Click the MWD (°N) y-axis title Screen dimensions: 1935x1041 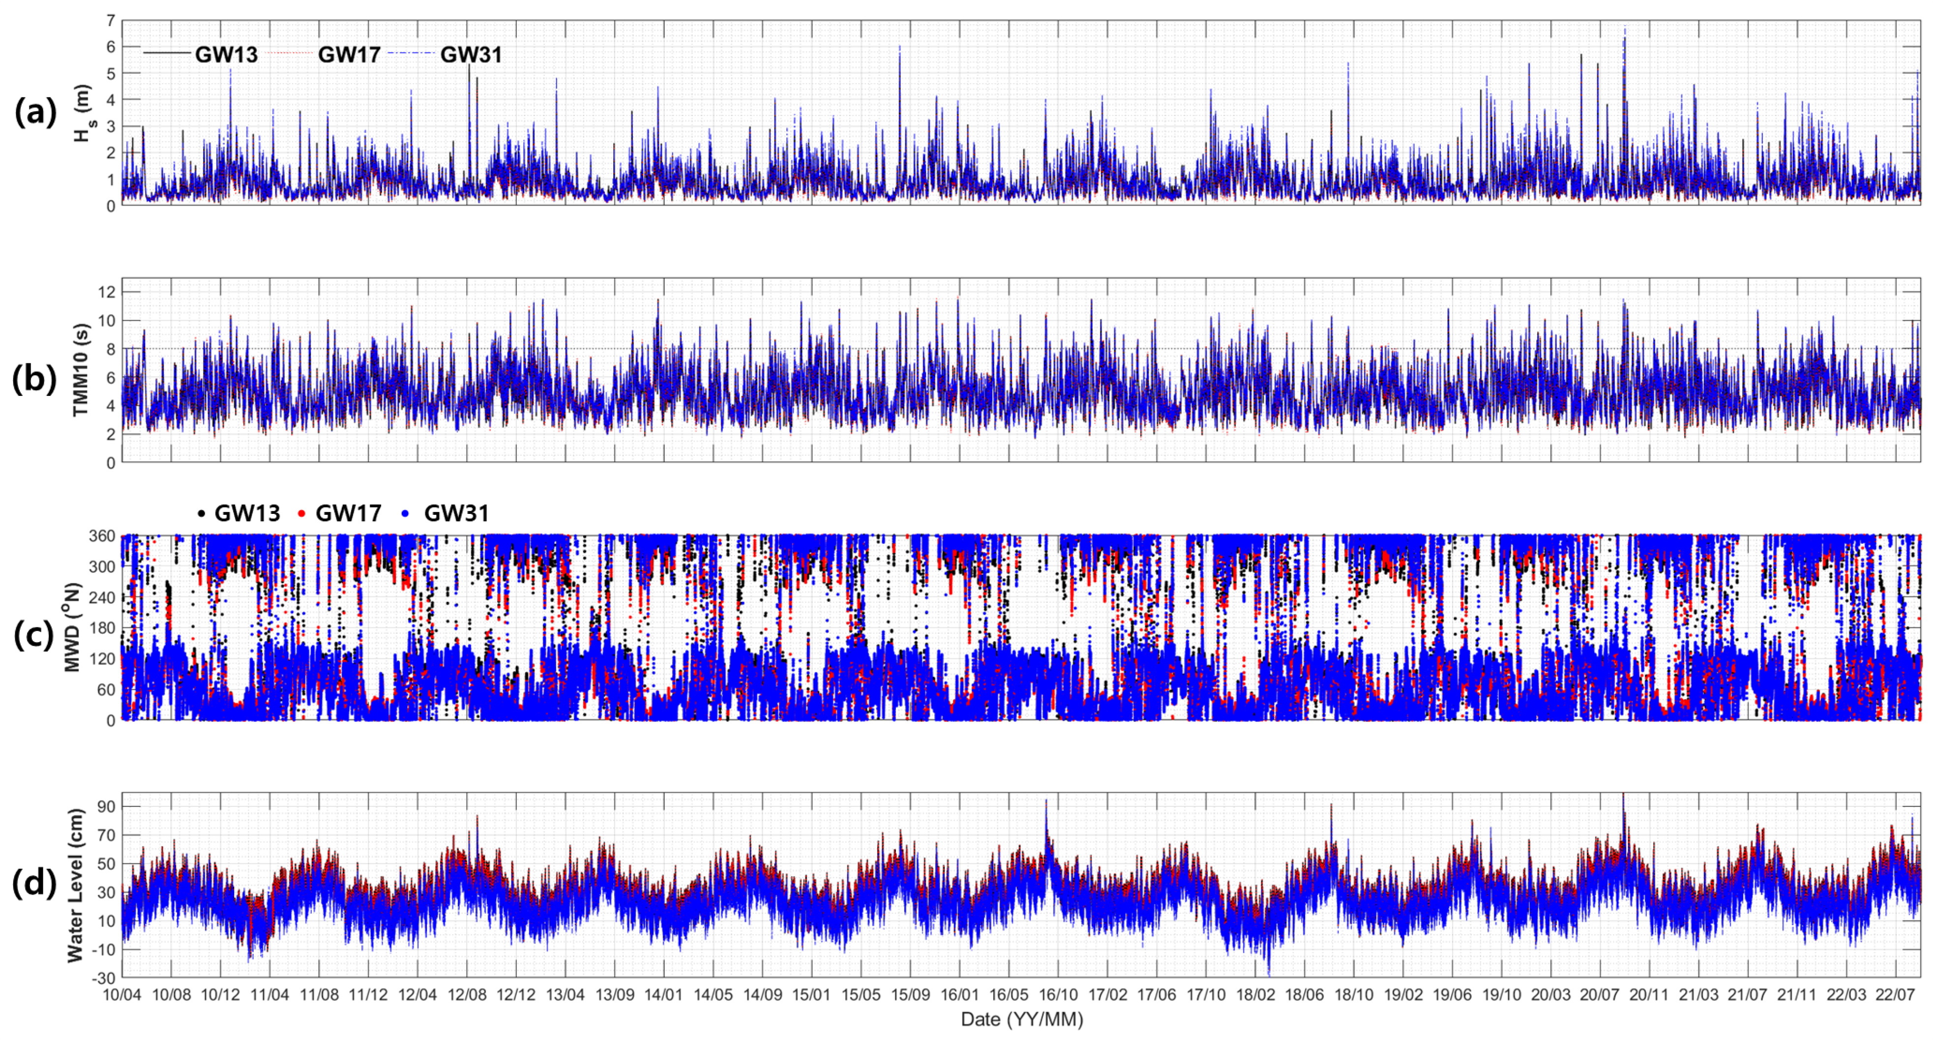click(72, 626)
